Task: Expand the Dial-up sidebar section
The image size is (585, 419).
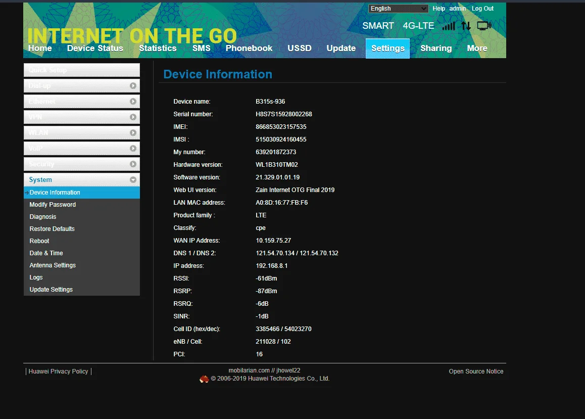Action: tap(82, 86)
